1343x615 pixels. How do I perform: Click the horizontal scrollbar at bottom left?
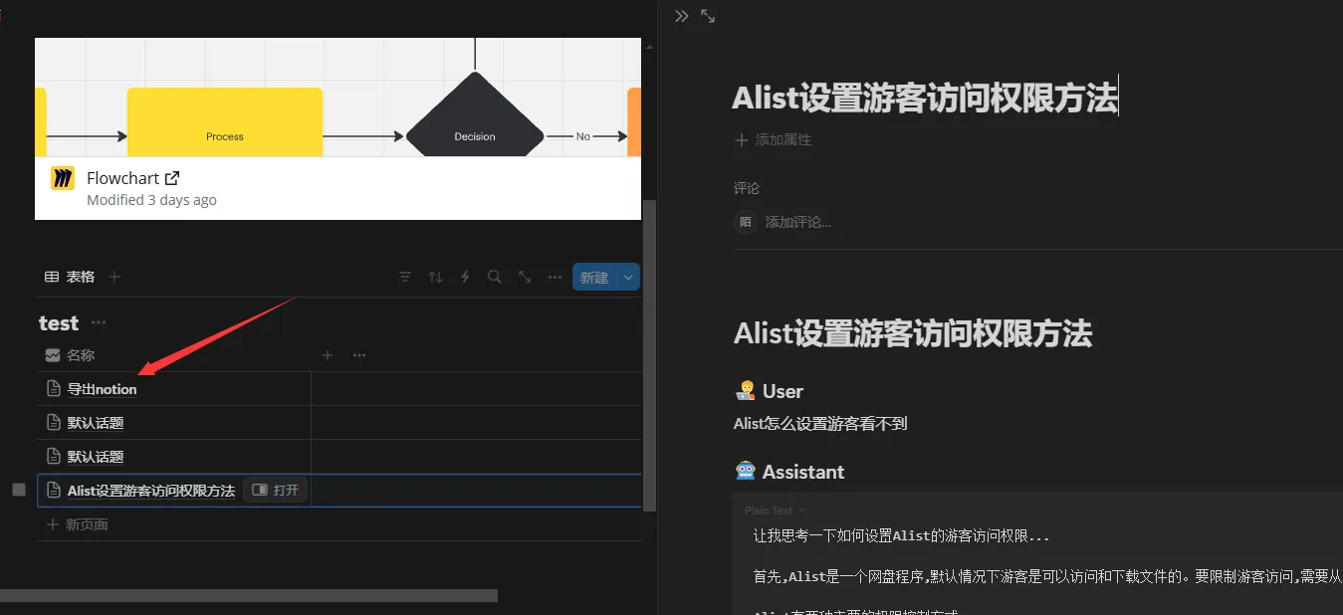[x=249, y=595]
